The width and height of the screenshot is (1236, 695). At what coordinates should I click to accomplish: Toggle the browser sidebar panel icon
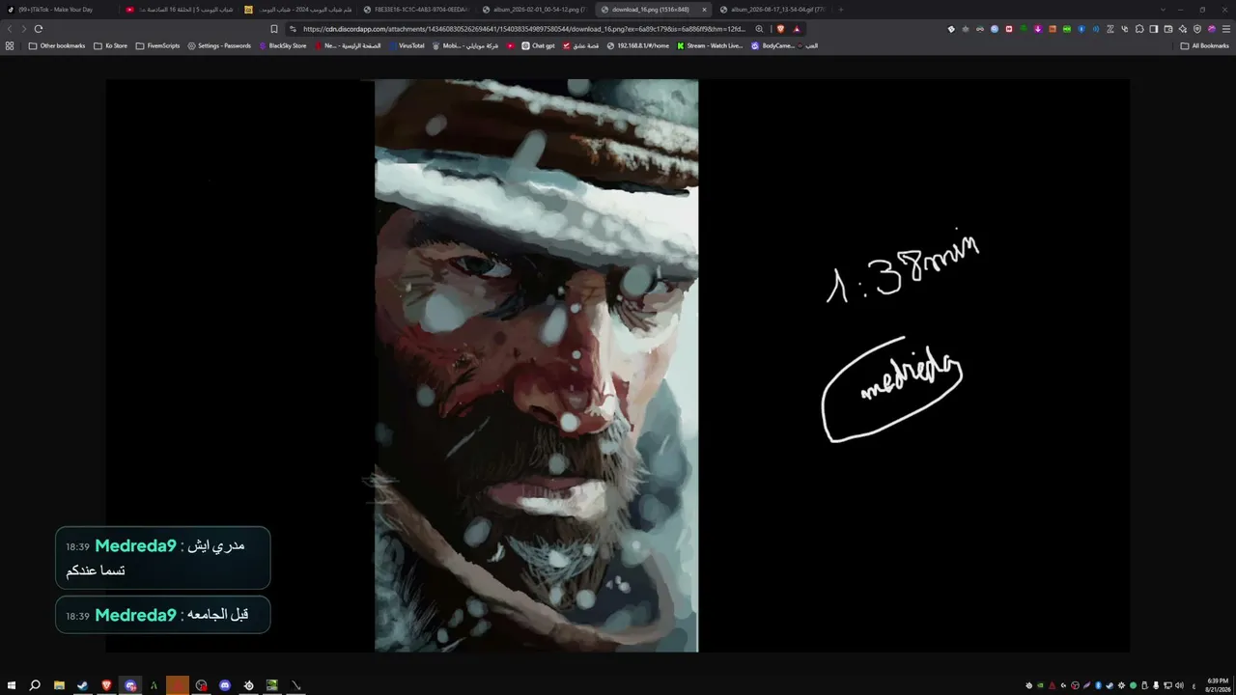1154,29
